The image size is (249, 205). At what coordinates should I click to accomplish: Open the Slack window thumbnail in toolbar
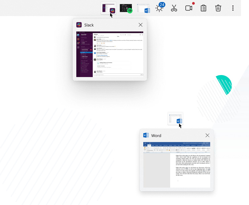(109, 8)
